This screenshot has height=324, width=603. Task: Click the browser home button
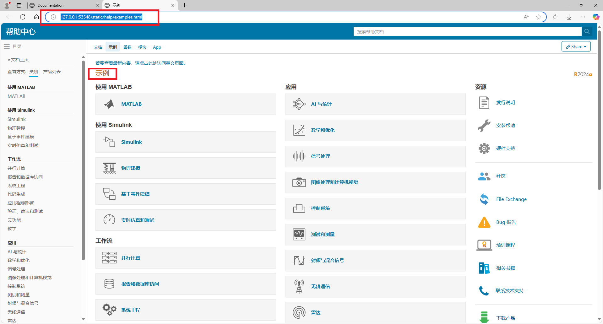coord(36,17)
